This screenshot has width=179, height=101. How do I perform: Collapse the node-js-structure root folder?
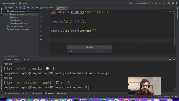4,11
